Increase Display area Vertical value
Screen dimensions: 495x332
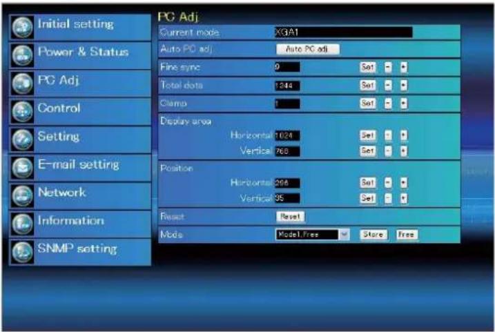[x=403, y=151]
